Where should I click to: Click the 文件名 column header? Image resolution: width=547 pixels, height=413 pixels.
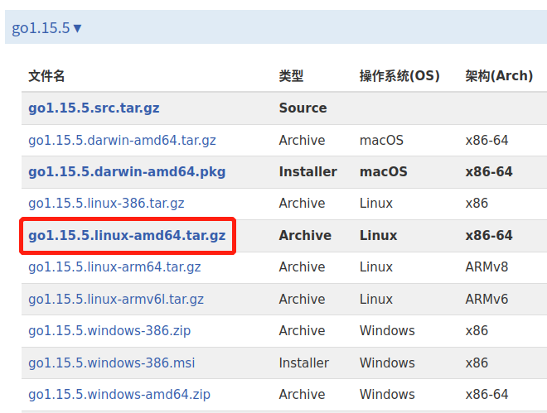46,76
